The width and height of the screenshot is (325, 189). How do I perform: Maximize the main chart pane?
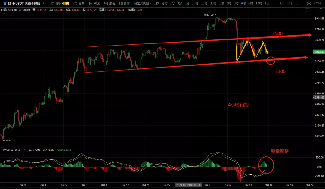pos(307,10)
